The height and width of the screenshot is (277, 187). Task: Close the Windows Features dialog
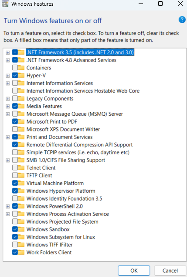point(180,3)
